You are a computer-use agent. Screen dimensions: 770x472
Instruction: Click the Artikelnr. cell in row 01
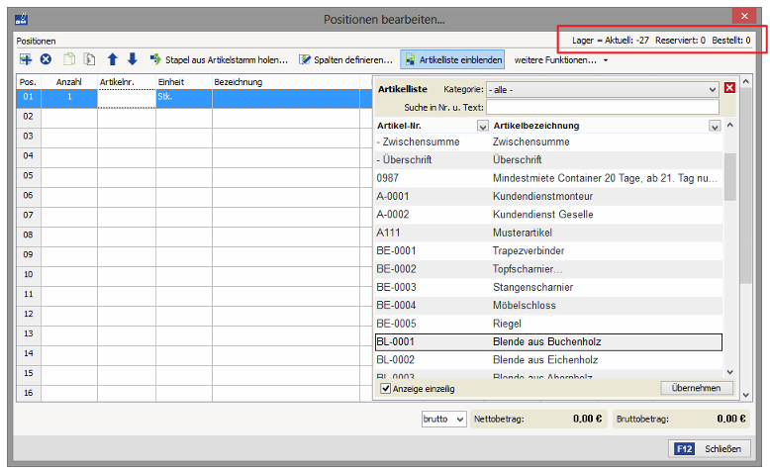pos(127,98)
